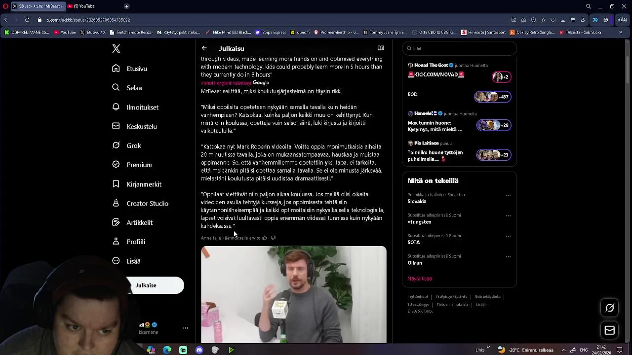
Task: Open Grok from the sidebar
Action: point(126,145)
